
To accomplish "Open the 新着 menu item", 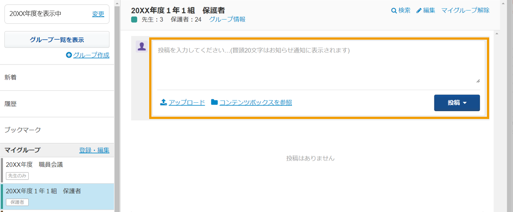I will point(57,77).
